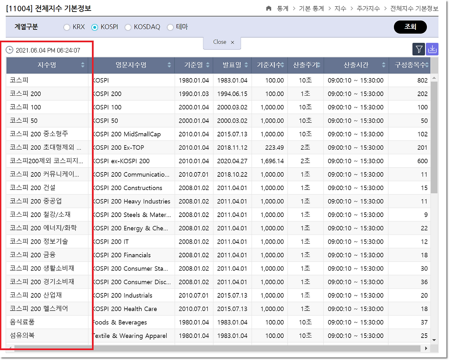Open 기본 통계 breadcrumb item

coord(311,8)
